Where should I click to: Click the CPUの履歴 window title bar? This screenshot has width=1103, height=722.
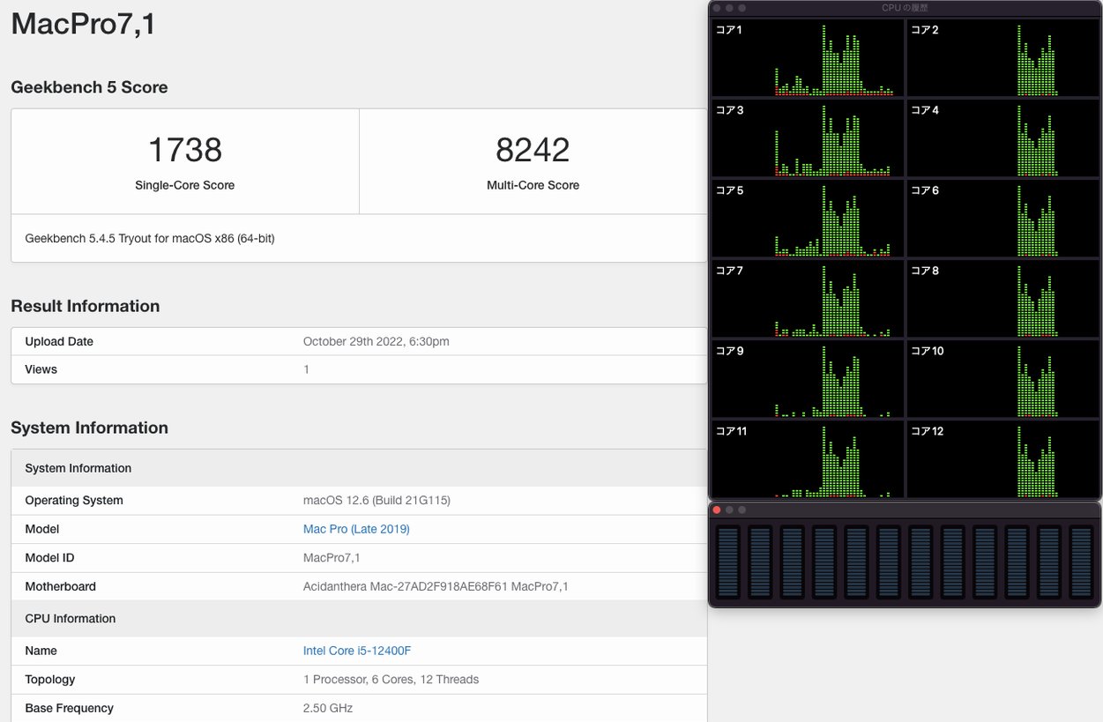click(x=905, y=8)
